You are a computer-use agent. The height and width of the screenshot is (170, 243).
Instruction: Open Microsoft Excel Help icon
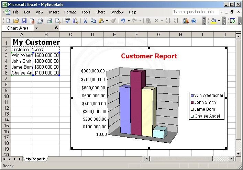[194, 21]
